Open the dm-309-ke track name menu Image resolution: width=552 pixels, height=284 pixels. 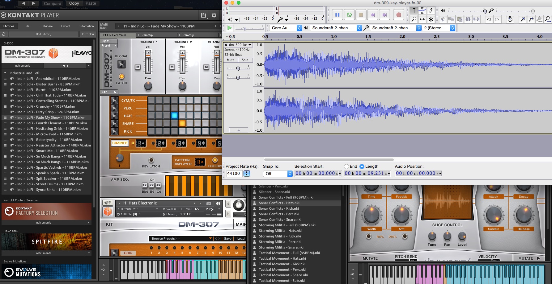pos(240,45)
